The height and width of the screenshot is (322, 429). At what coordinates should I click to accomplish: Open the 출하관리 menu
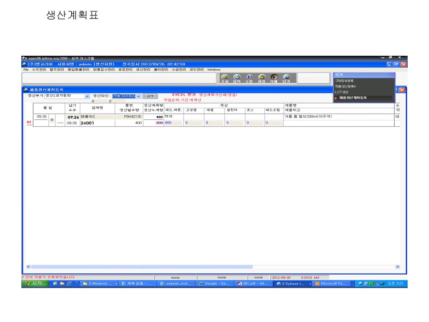point(161,70)
